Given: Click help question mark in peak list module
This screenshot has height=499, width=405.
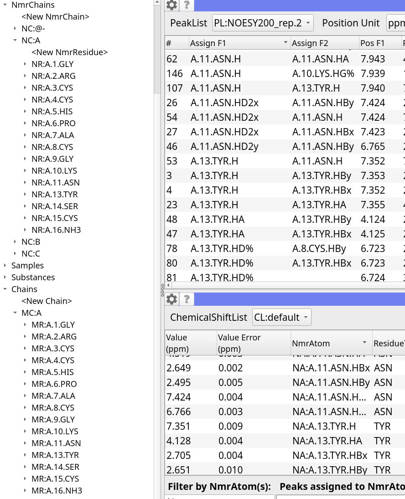Looking at the screenshot, I should 187,5.
